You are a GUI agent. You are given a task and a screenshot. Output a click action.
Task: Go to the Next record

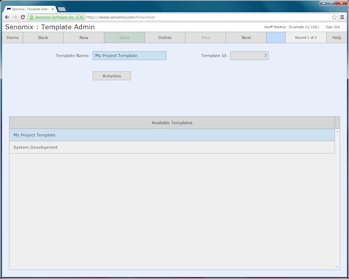(246, 38)
